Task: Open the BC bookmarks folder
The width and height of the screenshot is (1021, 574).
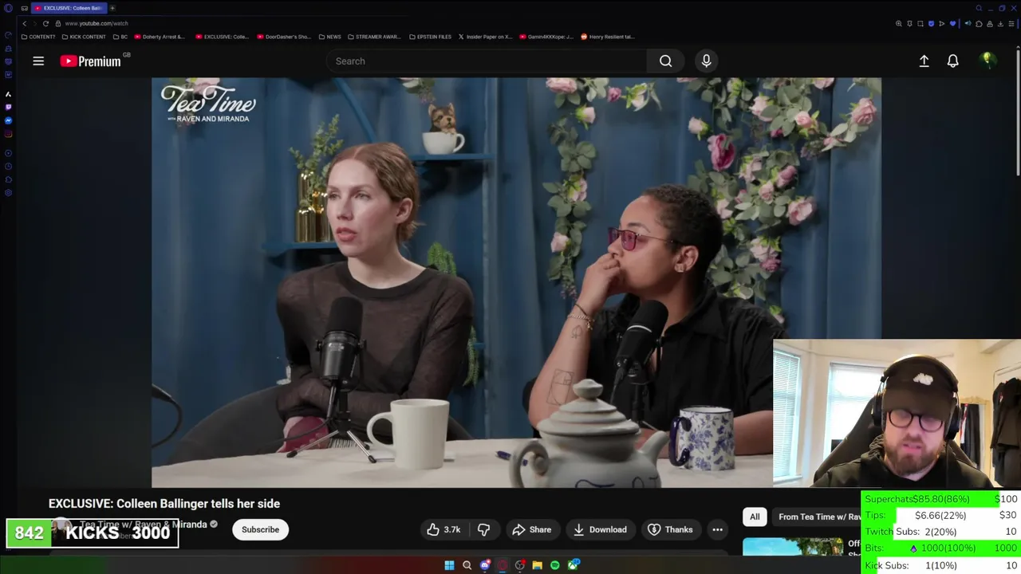Action: [120, 37]
